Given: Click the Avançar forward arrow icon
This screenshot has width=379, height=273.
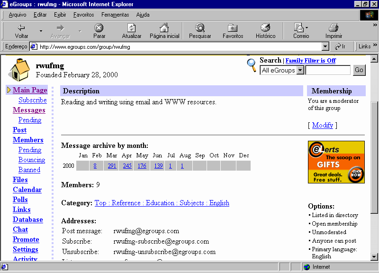Looking at the screenshot, I should point(60,27).
